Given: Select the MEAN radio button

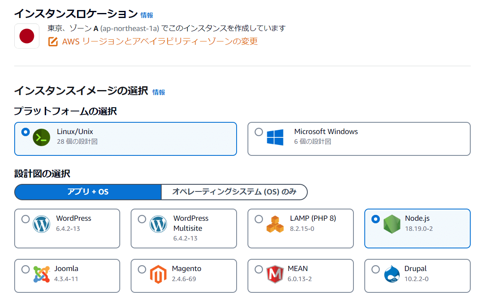Looking at the screenshot, I should pyautogui.click(x=259, y=269).
